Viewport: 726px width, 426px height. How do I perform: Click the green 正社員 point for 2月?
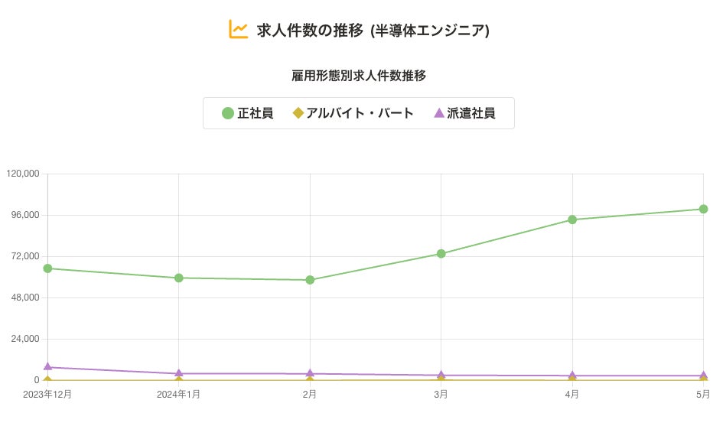310,280
